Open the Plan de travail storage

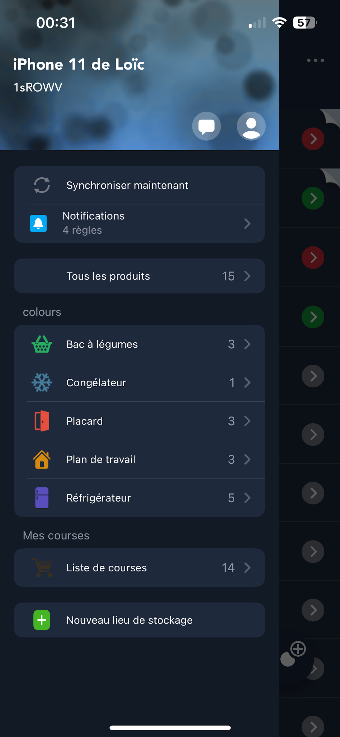pos(100,460)
